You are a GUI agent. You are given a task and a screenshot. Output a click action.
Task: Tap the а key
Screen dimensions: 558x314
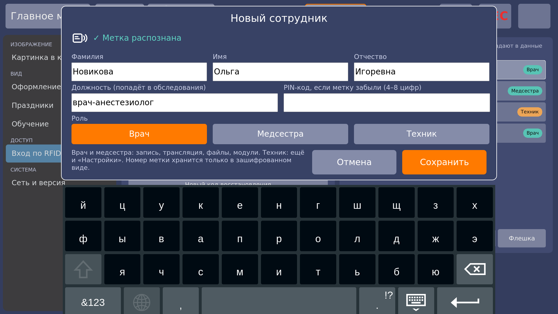[x=201, y=236]
